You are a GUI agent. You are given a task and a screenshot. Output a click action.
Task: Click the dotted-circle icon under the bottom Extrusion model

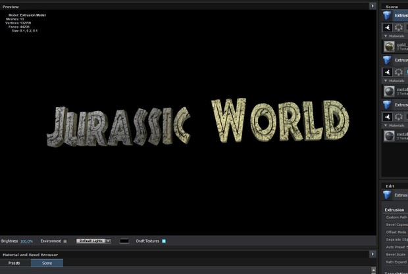398,117
